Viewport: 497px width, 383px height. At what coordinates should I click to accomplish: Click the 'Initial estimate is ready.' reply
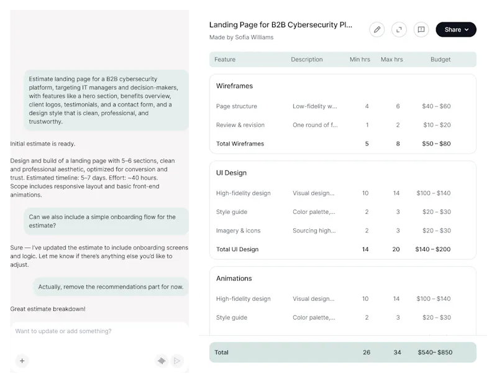[x=42, y=144]
